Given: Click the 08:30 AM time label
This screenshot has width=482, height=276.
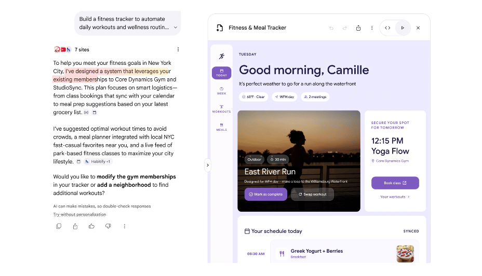Looking at the screenshot, I should tap(256, 254).
